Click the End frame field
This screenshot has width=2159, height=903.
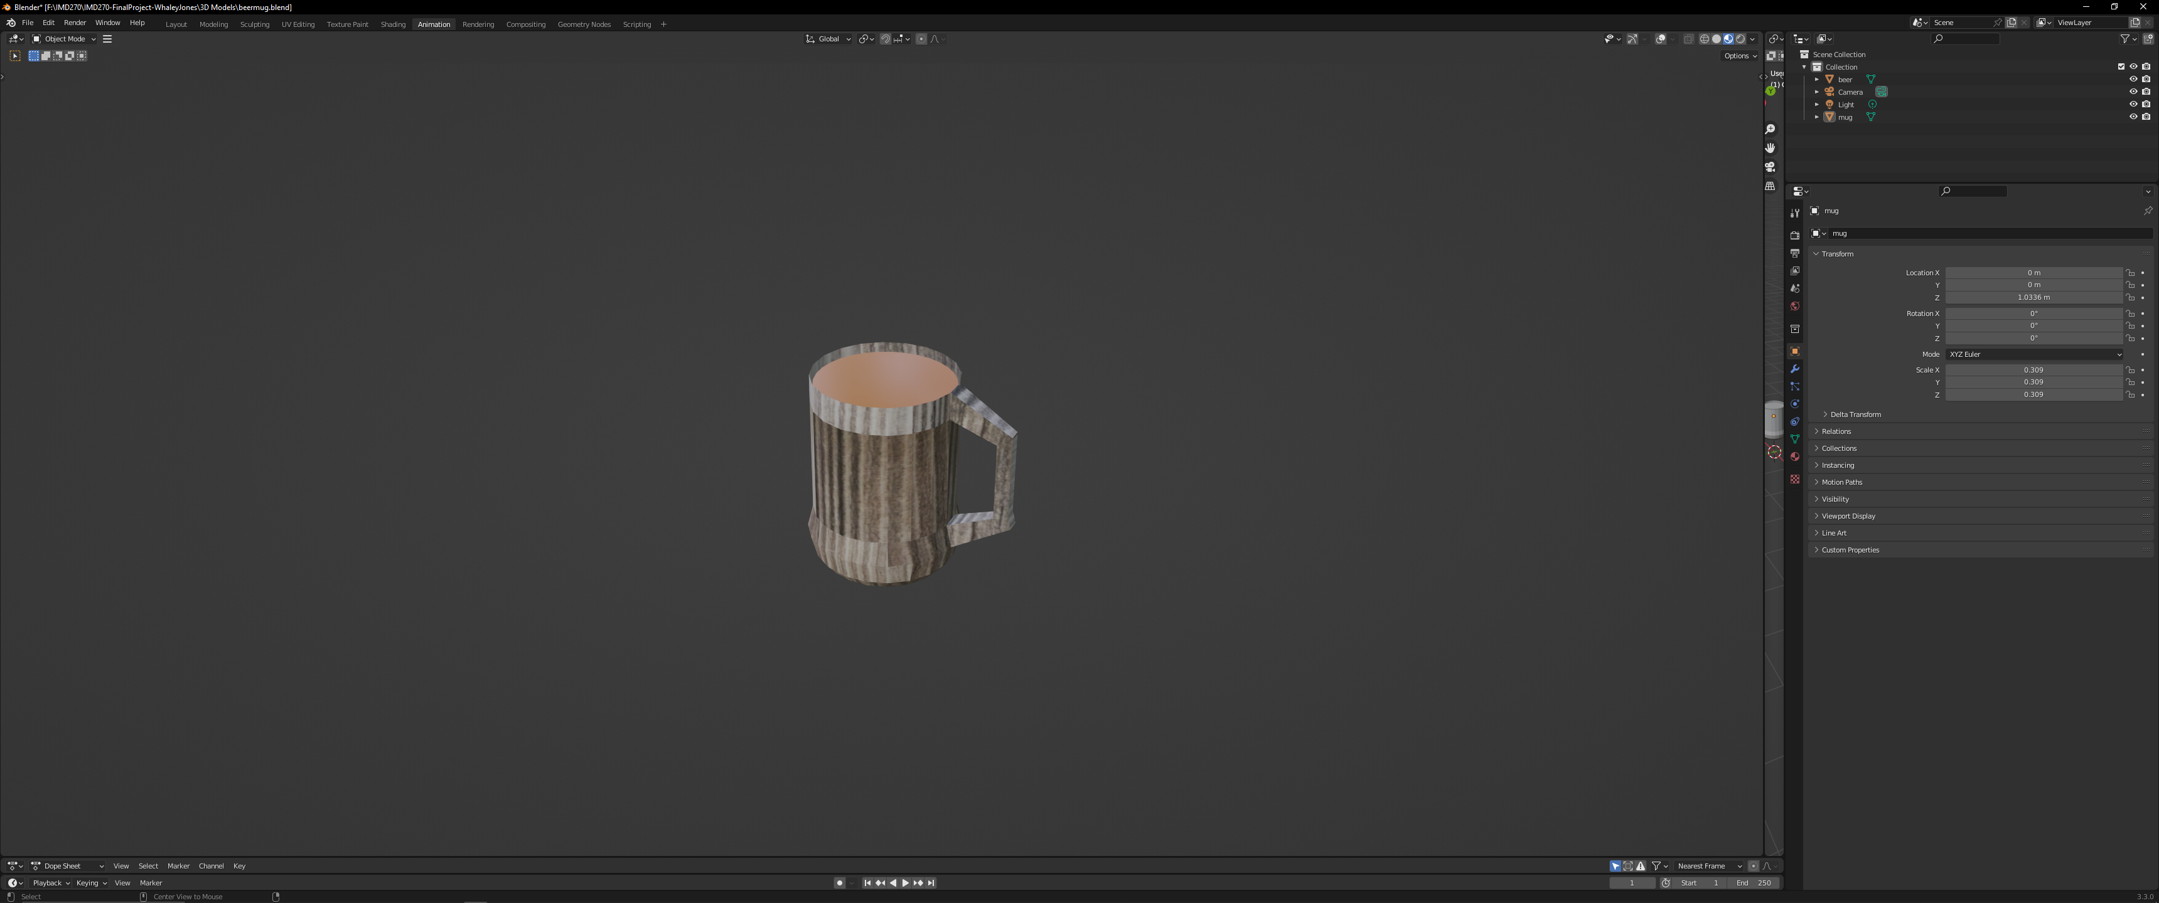pyautogui.click(x=1754, y=883)
